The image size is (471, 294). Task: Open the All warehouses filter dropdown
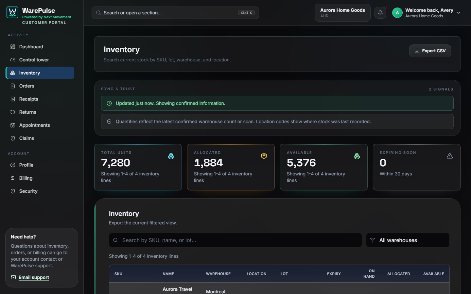point(408,240)
